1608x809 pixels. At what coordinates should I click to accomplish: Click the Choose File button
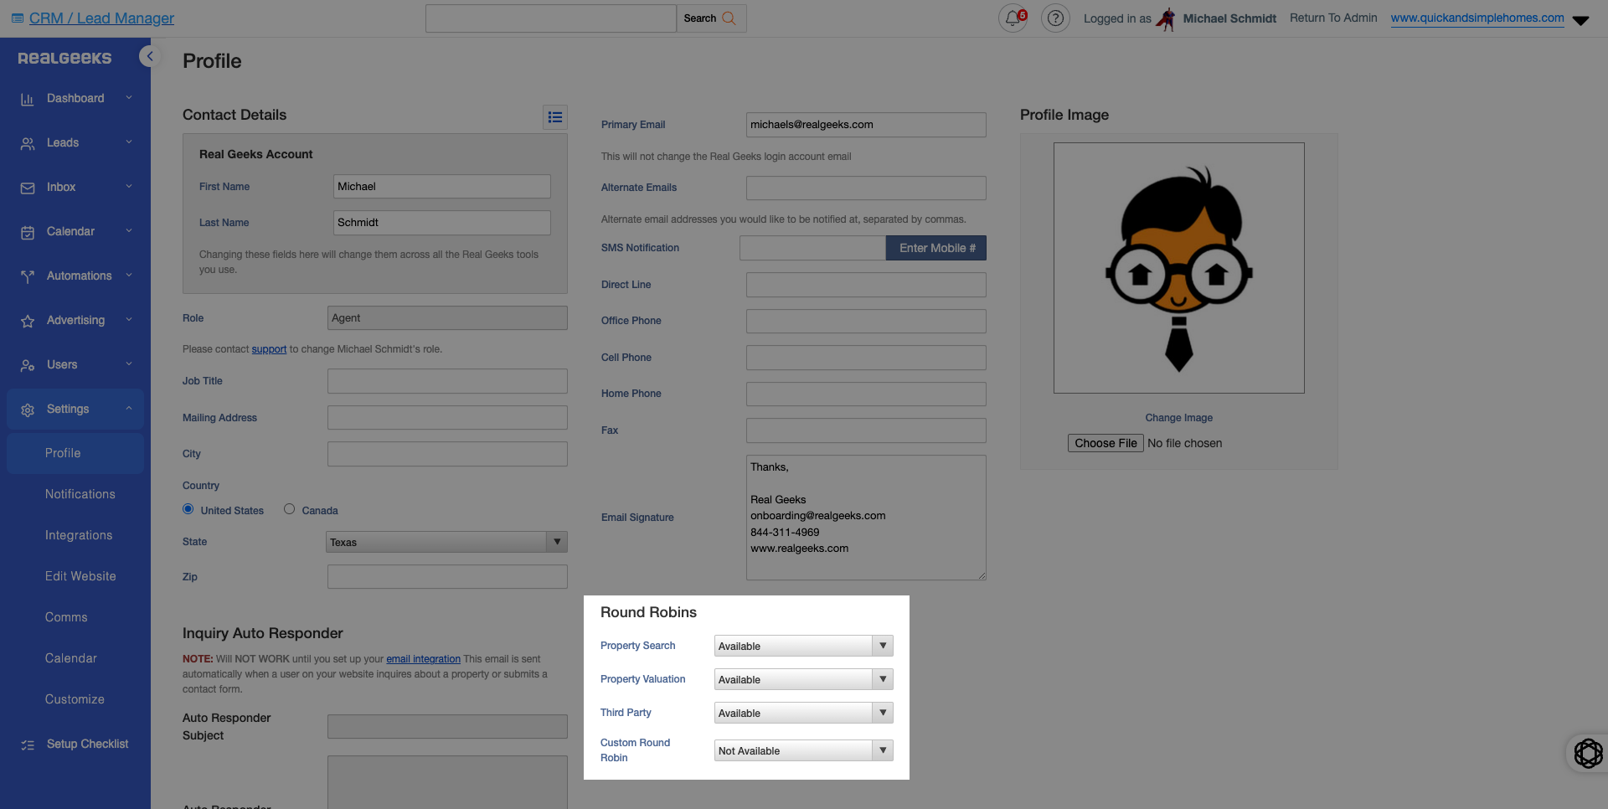1105,443
